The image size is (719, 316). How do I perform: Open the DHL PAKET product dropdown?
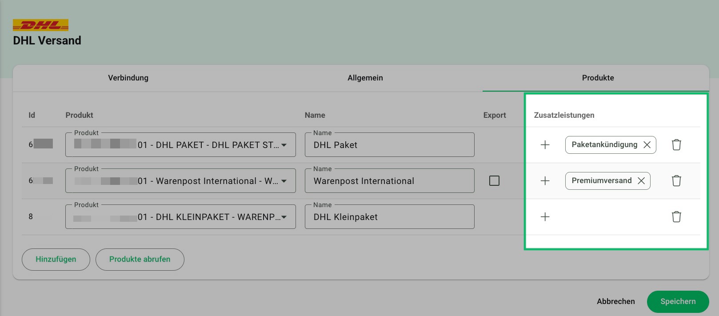coord(180,145)
